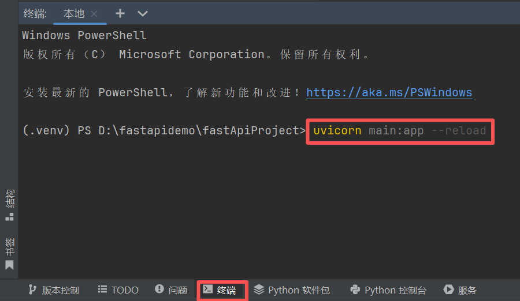520x301 pixels.
Task: Click the uvicorn main:app --reload command
Action: click(400, 131)
